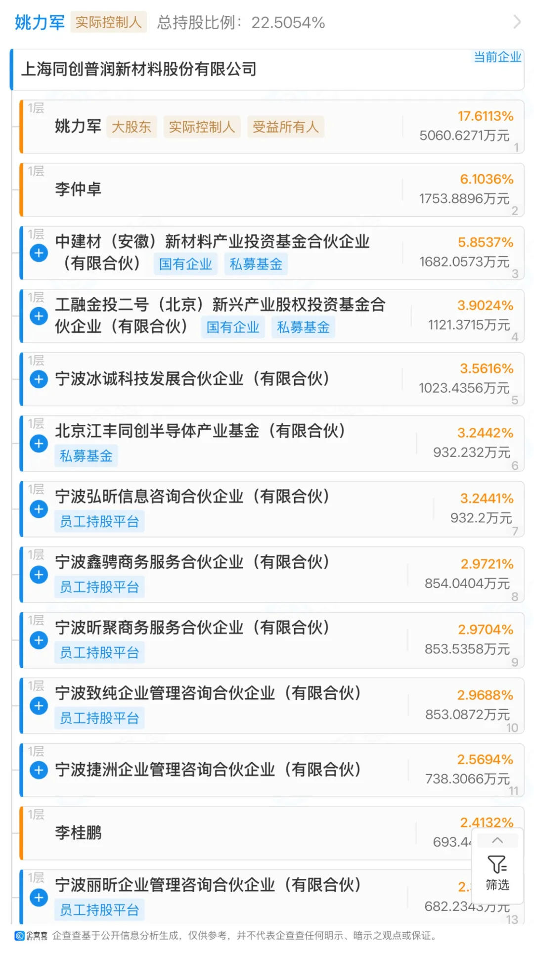Expand 宁波捷洲企业管理咨询 plus icon
Image resolution: width=534 pixels, height=954 pixels.
39,770
